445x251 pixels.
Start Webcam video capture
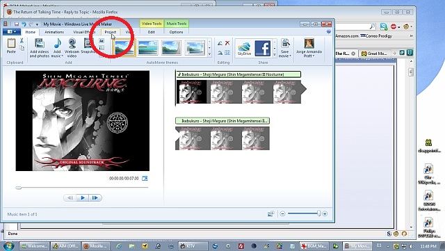72,48
